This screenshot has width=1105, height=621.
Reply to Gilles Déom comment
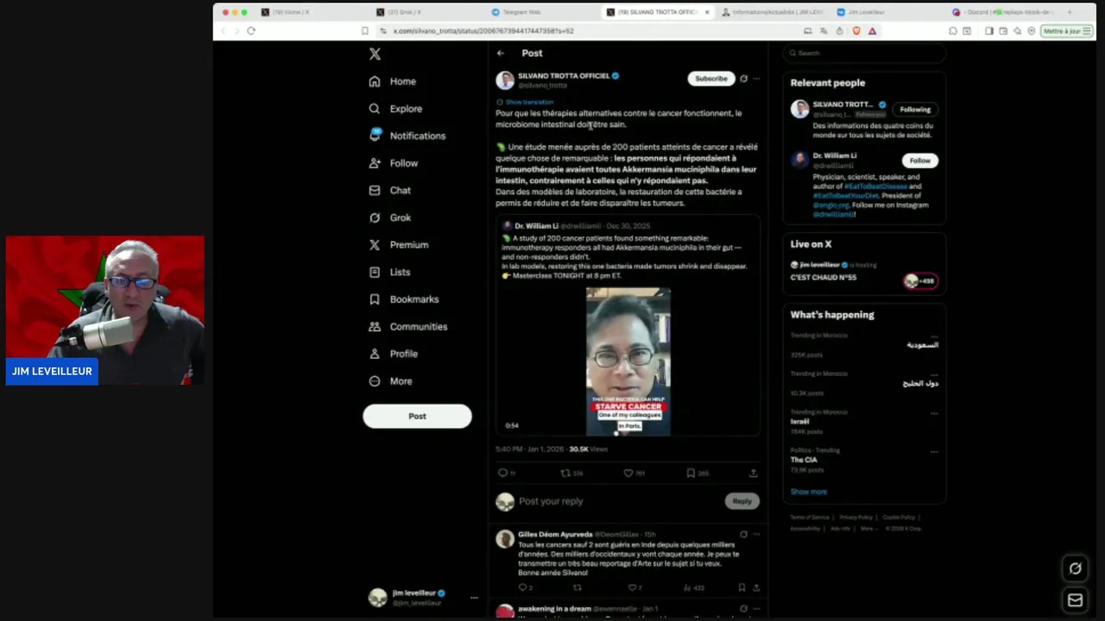522,587
